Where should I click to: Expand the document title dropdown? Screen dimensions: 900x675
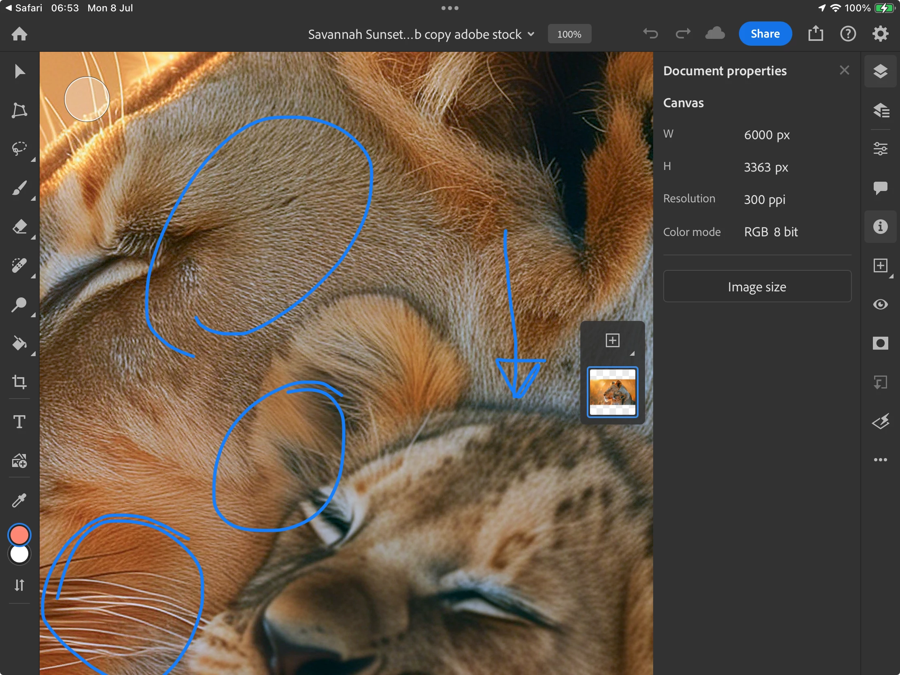click(x=531, y=34)
